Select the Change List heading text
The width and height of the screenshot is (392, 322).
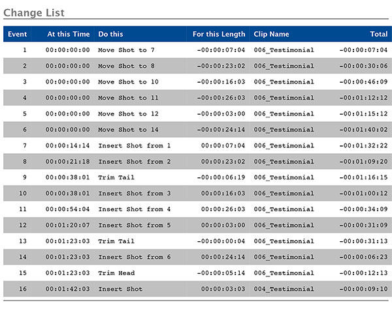(x=34, y=13)
